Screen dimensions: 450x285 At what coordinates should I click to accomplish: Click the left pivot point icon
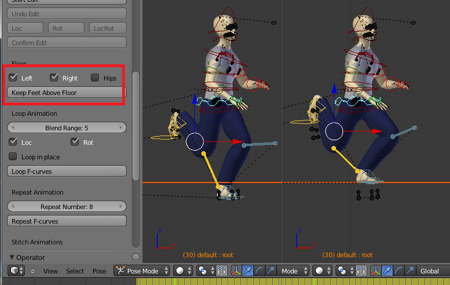[203, 271]
